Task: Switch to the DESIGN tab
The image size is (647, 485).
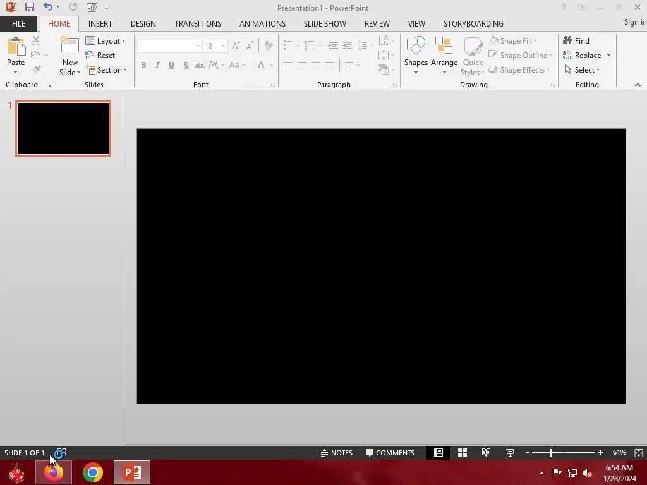Action: (x=143, y=23)
